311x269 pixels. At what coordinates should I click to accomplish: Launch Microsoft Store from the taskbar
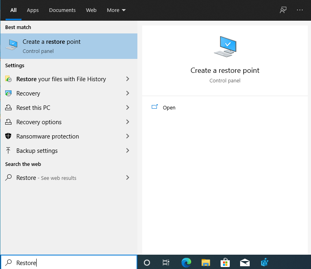[225, 262]
